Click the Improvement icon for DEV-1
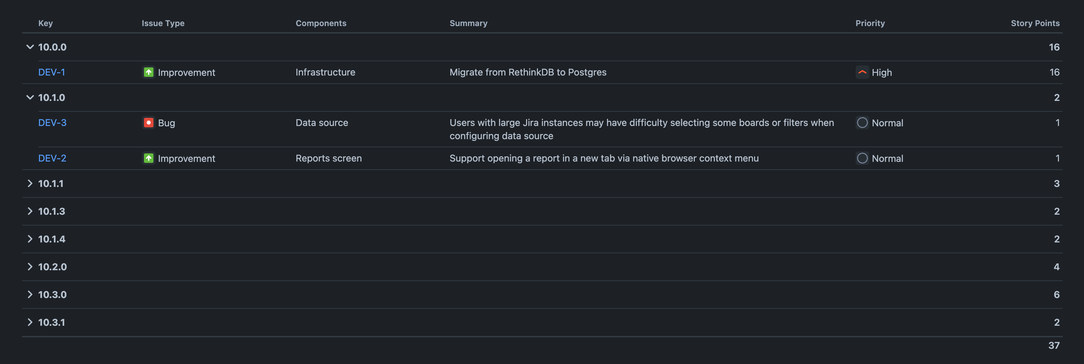 [x=148, y=72]
